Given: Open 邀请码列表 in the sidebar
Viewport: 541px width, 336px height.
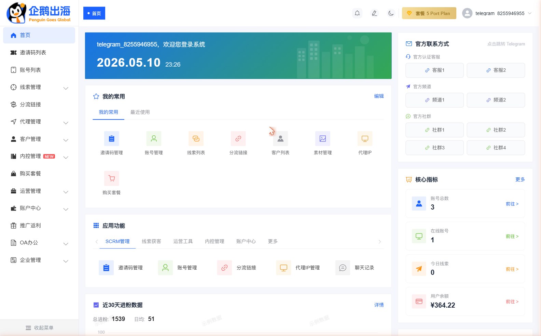Looking at the screenshot, I should point(39,53).
